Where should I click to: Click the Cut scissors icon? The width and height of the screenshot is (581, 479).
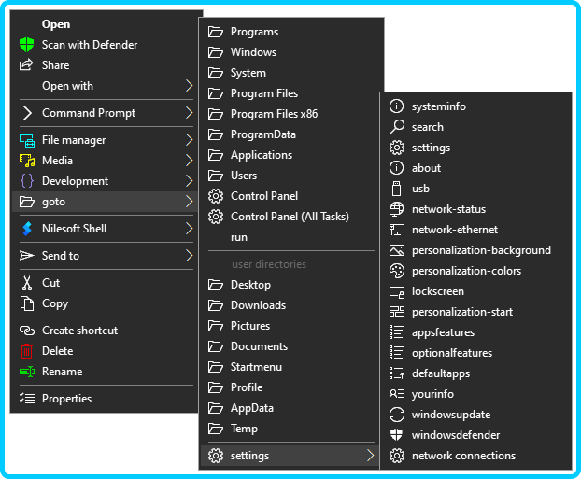click(x=27, y=283)
